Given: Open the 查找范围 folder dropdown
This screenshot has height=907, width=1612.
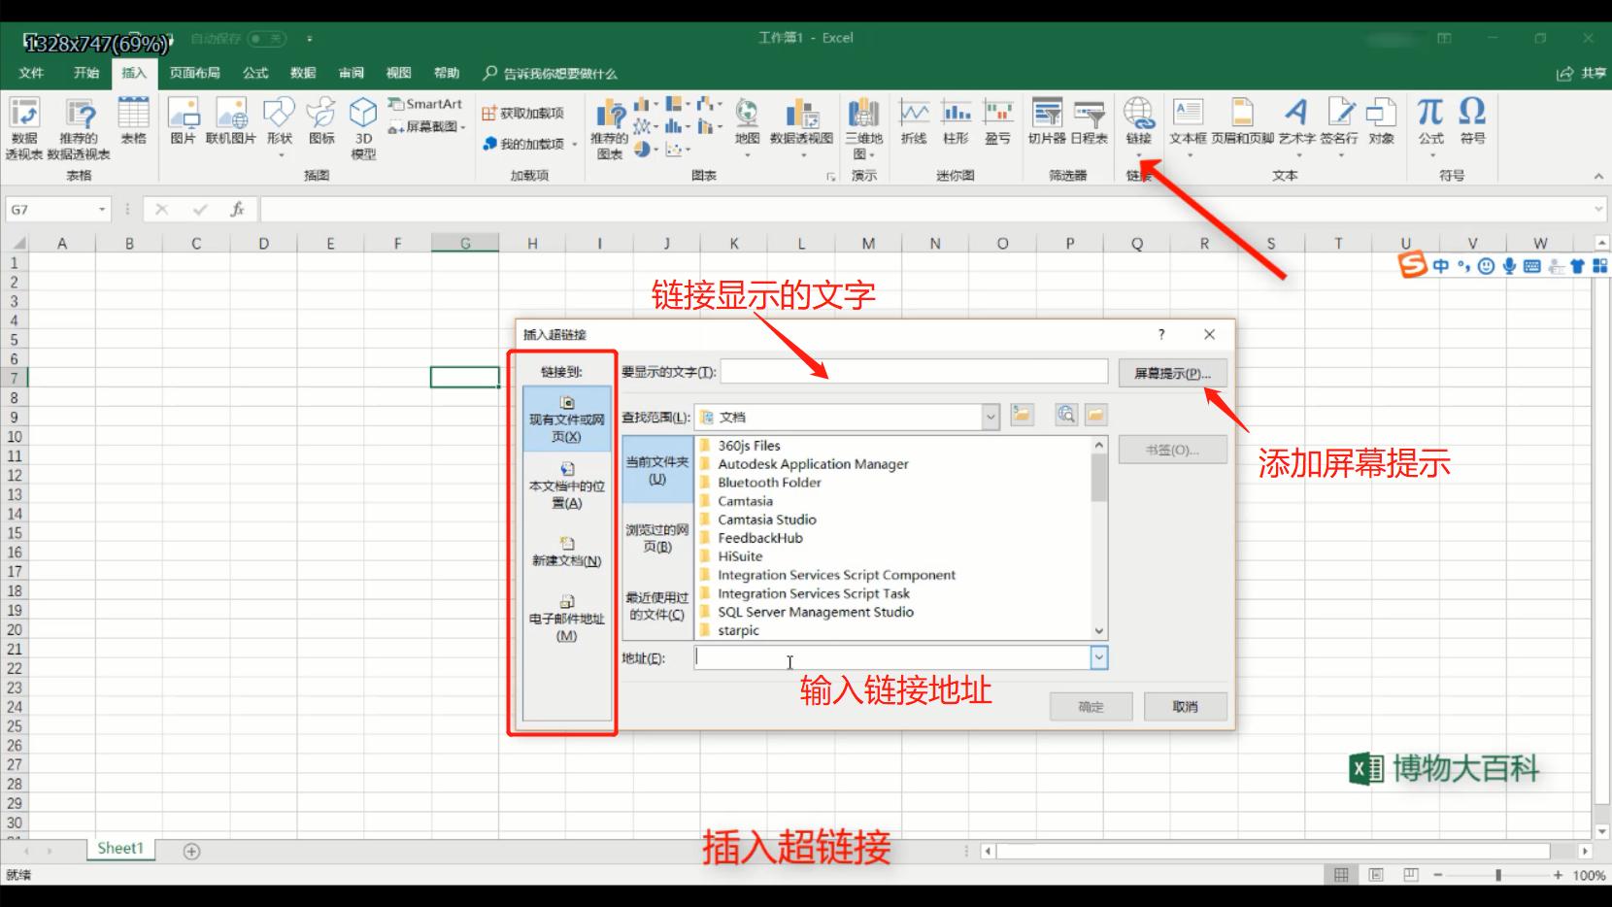Looking at the screenshot, I should pos(991,416).
